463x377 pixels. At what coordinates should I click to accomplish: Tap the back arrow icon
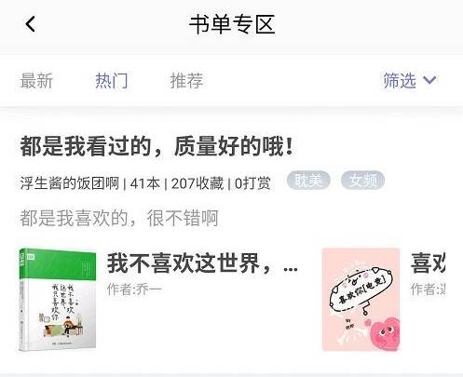(x=30, y=24)
